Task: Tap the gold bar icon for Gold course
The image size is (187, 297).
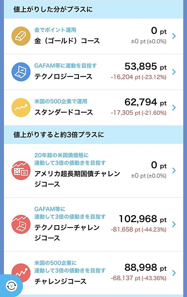Action: tap(21, 36)
